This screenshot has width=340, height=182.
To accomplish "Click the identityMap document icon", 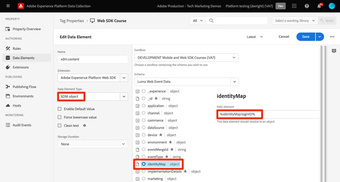I will tap(137, 164).
